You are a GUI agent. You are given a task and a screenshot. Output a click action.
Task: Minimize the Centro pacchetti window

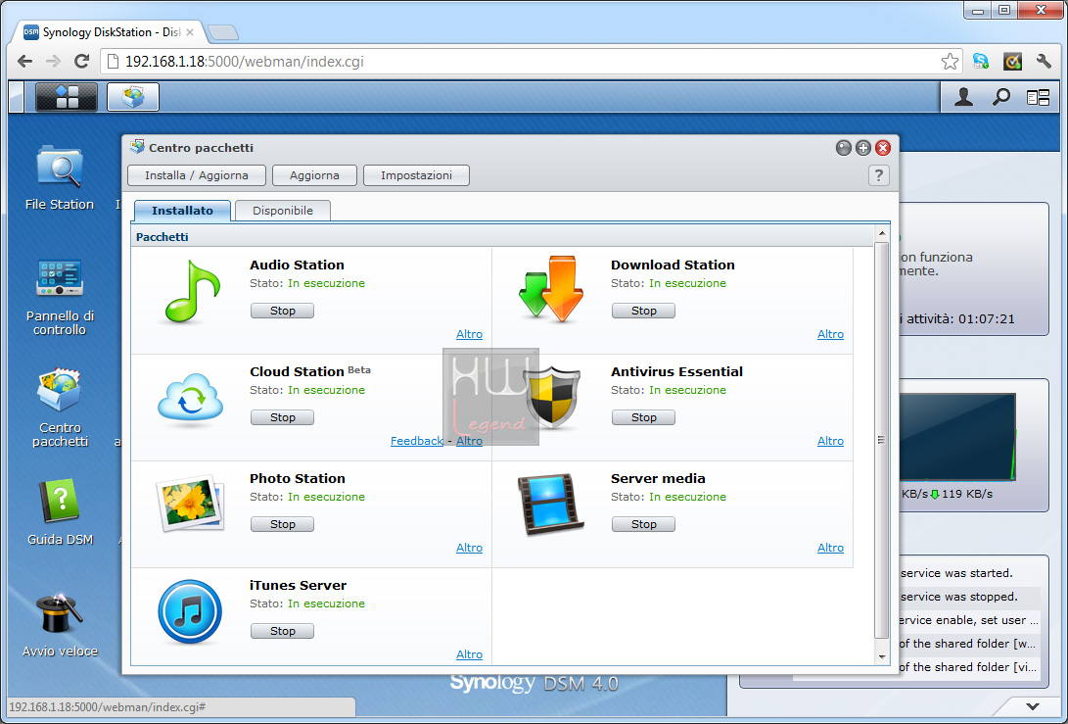(843, 148)
